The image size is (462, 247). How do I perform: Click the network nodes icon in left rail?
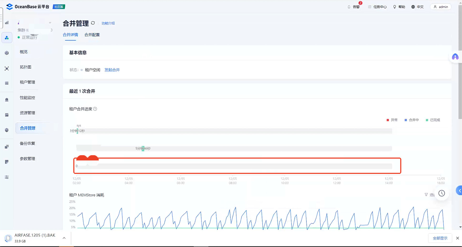pos(7,68)
